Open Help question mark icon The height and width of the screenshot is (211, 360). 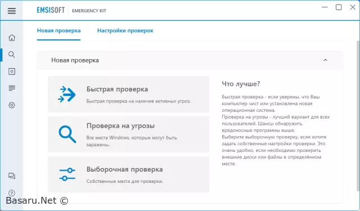coord(12,193)
